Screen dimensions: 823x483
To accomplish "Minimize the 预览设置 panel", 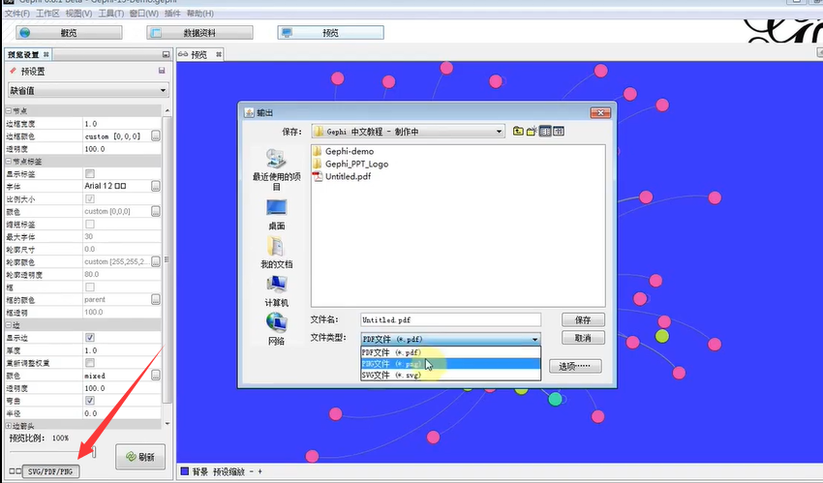I will point(166,54).
